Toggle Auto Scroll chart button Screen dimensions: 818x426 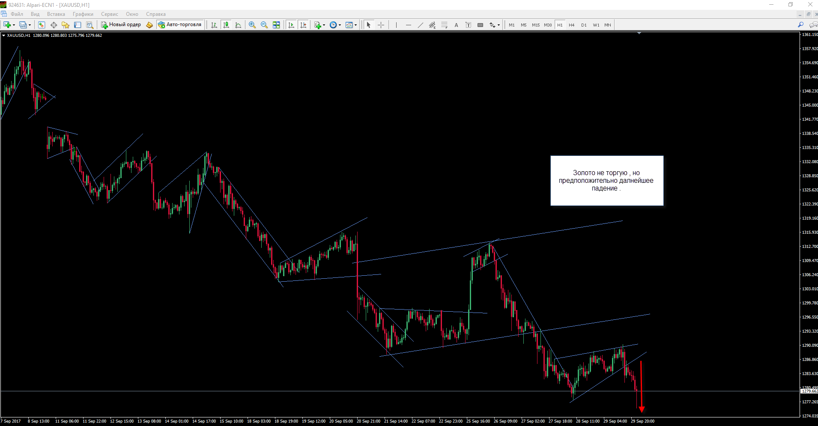[291, 25]
